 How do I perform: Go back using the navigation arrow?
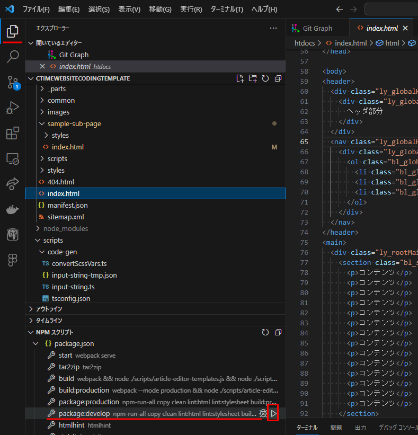340,9
